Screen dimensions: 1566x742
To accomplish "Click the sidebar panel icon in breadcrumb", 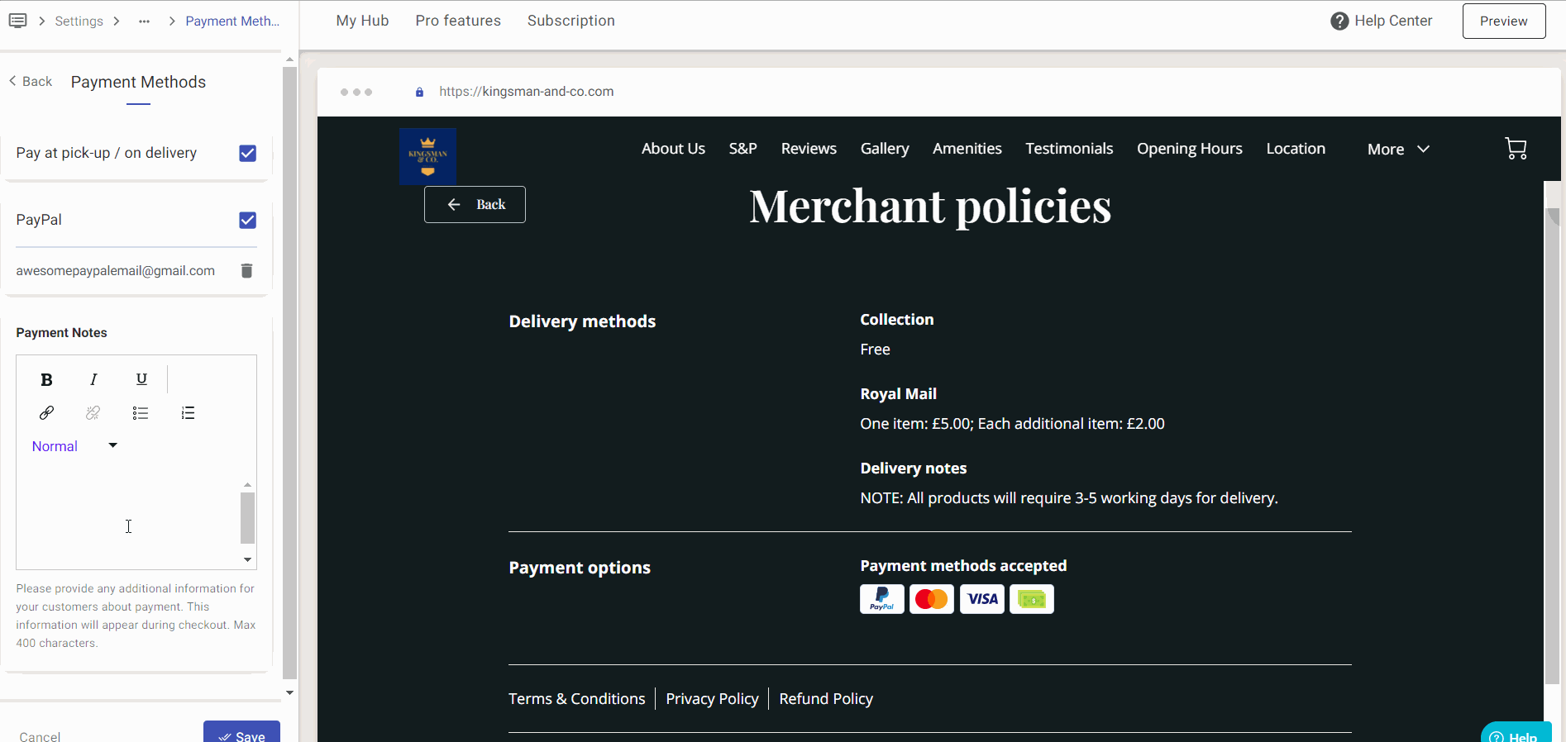I will click(x=17, y=21).
